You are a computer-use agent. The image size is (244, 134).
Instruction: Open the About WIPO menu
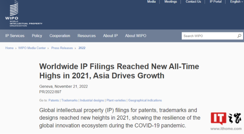(x=136, y=36)
